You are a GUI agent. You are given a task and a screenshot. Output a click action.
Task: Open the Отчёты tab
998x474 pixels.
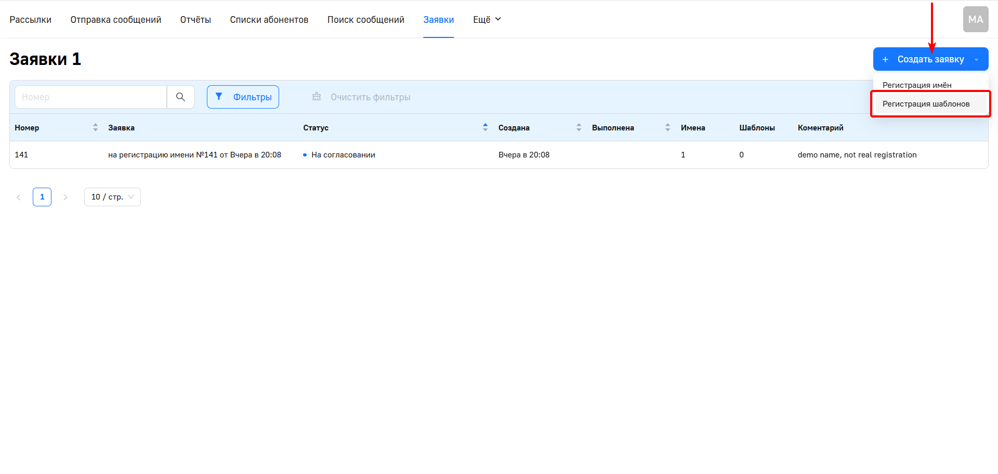(x=195, y=20)
